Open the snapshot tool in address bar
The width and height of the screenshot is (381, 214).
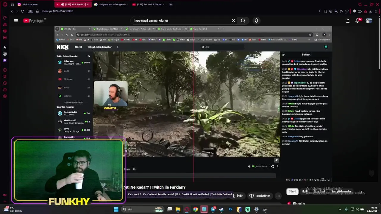pyautogui.click(x=326, y=11)
